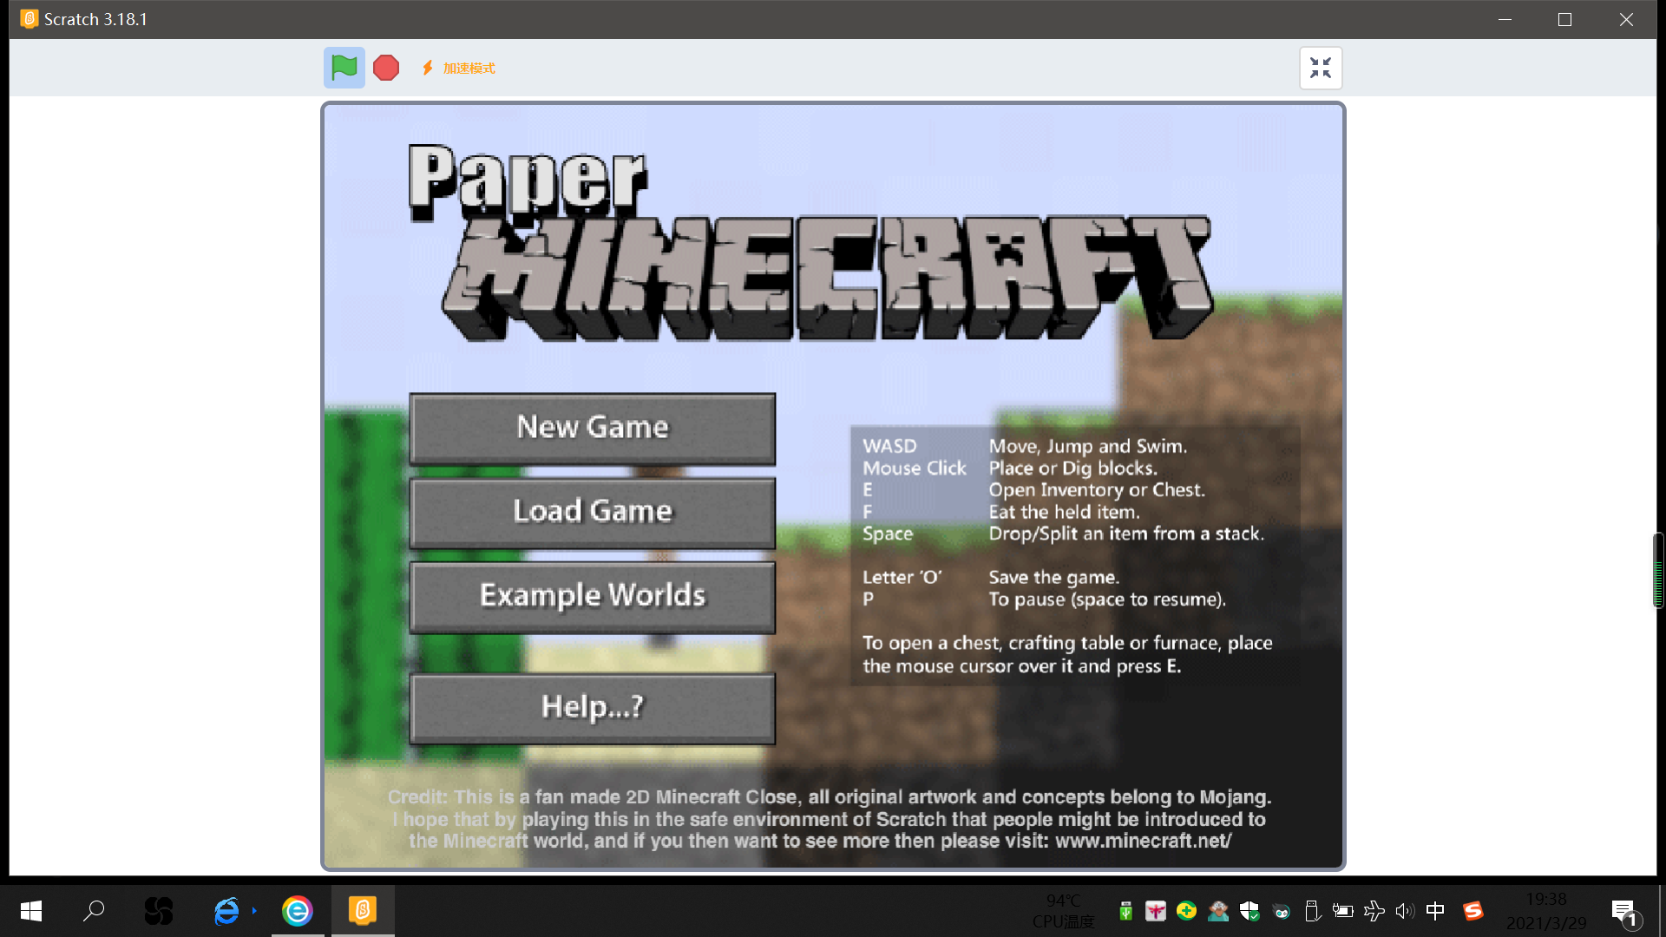Open the Sogou input method icon

coord(1473,911)
